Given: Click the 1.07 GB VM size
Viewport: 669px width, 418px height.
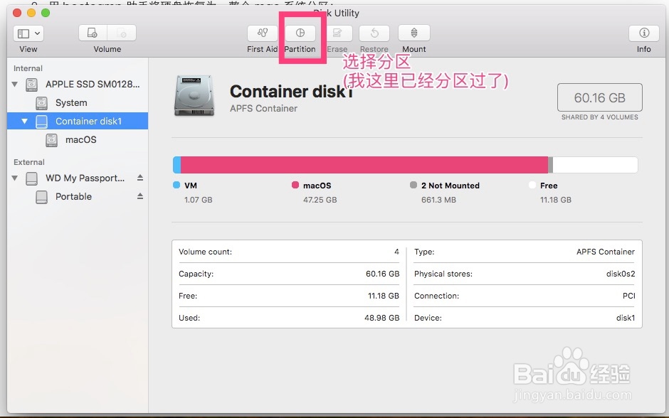Looking at the screenshot, I should tap(199, 200).
